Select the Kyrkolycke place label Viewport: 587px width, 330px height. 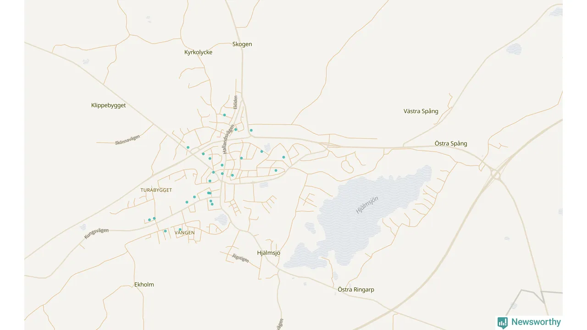point(198,52)
